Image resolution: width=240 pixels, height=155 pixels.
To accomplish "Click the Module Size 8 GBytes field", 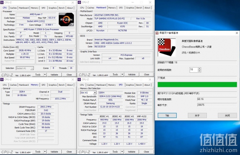I will pyautogui.click(x=144, y=93).
